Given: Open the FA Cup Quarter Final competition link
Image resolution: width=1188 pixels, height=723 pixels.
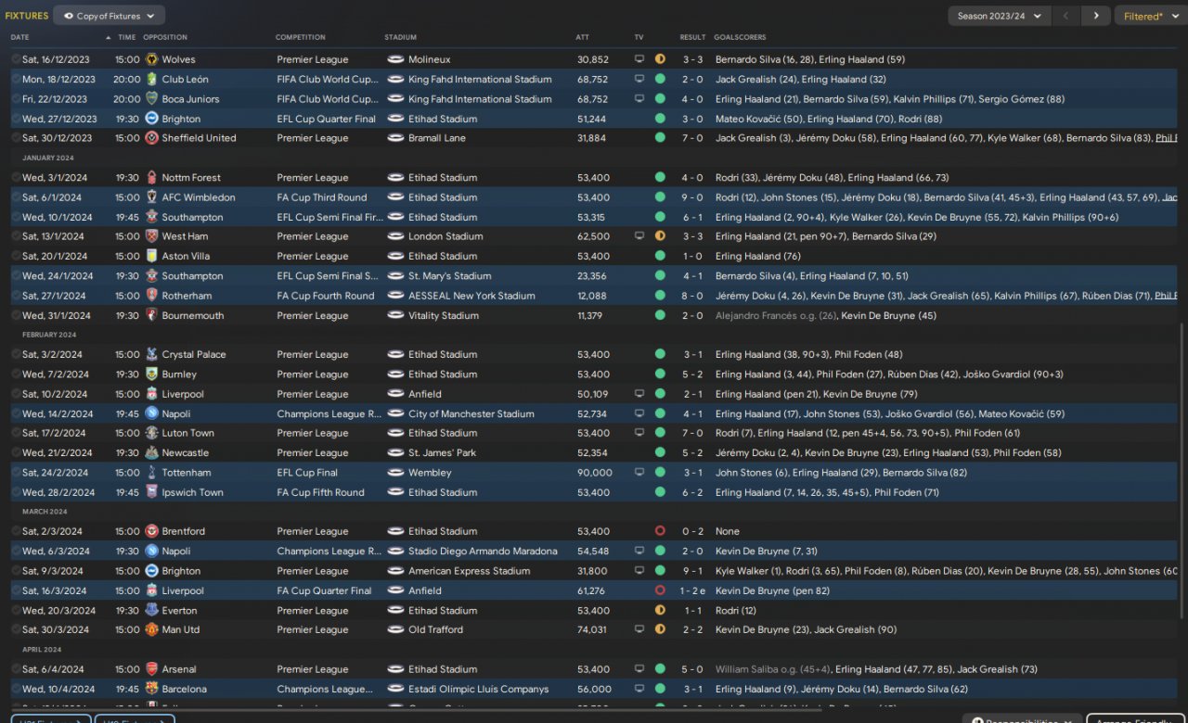Looking at the screenshot, I should 324,591.
